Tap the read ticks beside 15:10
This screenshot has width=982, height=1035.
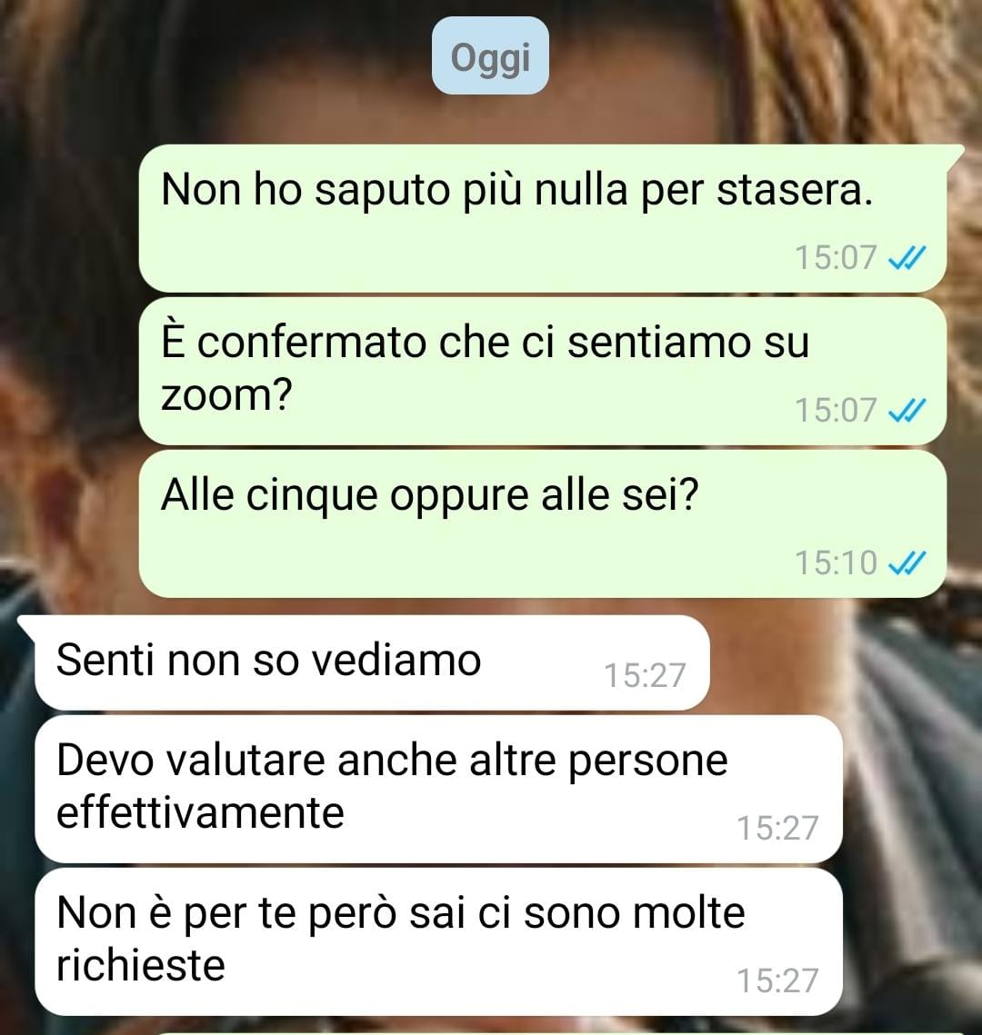(907, 563)
